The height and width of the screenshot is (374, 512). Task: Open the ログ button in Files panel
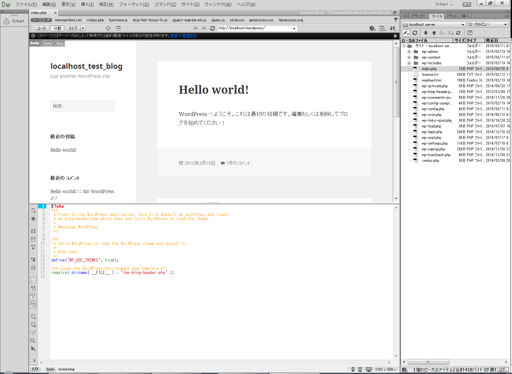click(503, 370)
